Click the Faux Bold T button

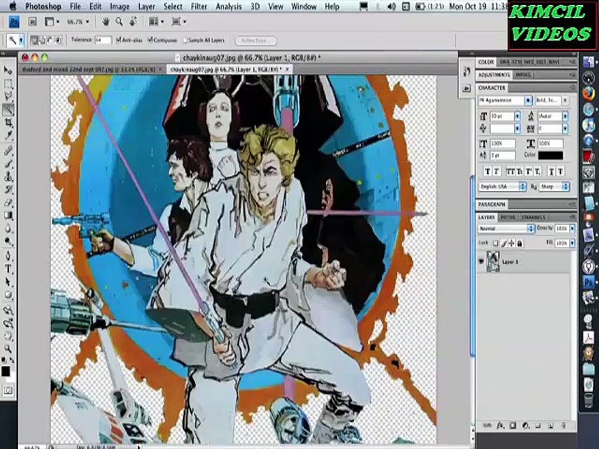(x=487, y=172)
